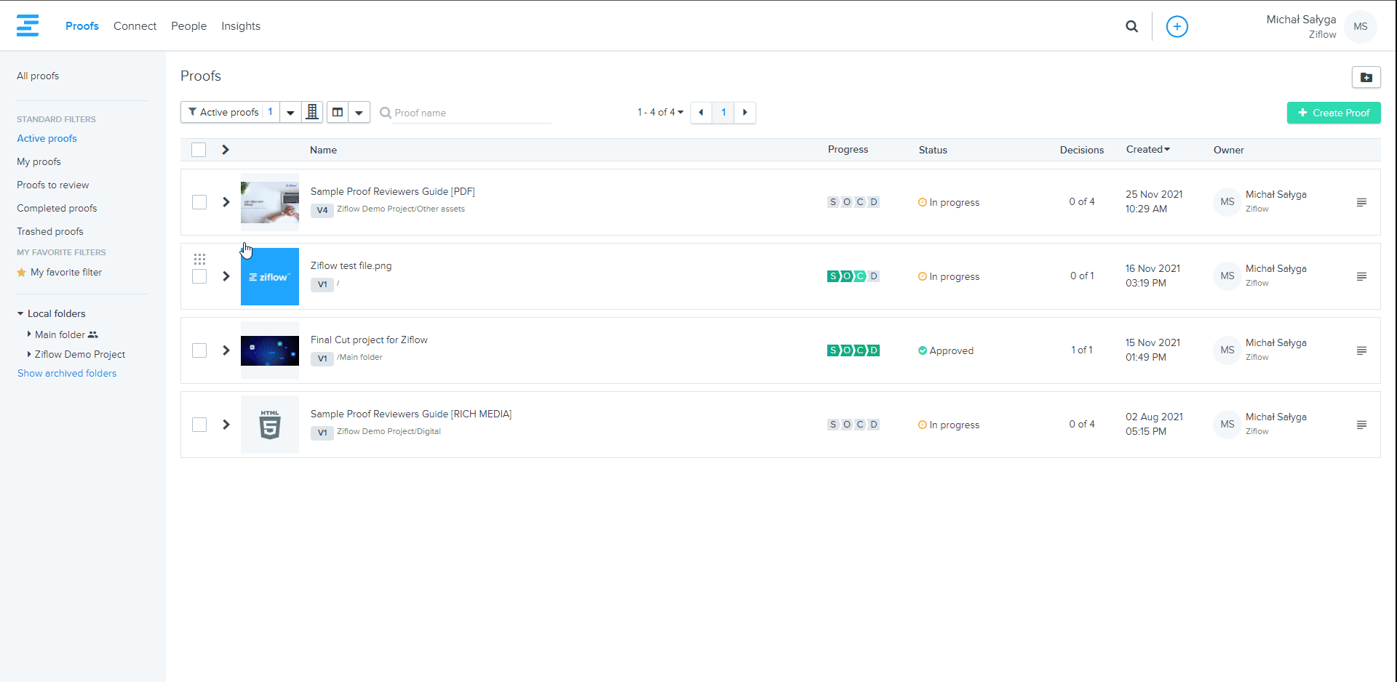The height and width of the screenshot is (682, 1397).
Task: Select Trashed proofs filter
Action: [x=50, y=231]
